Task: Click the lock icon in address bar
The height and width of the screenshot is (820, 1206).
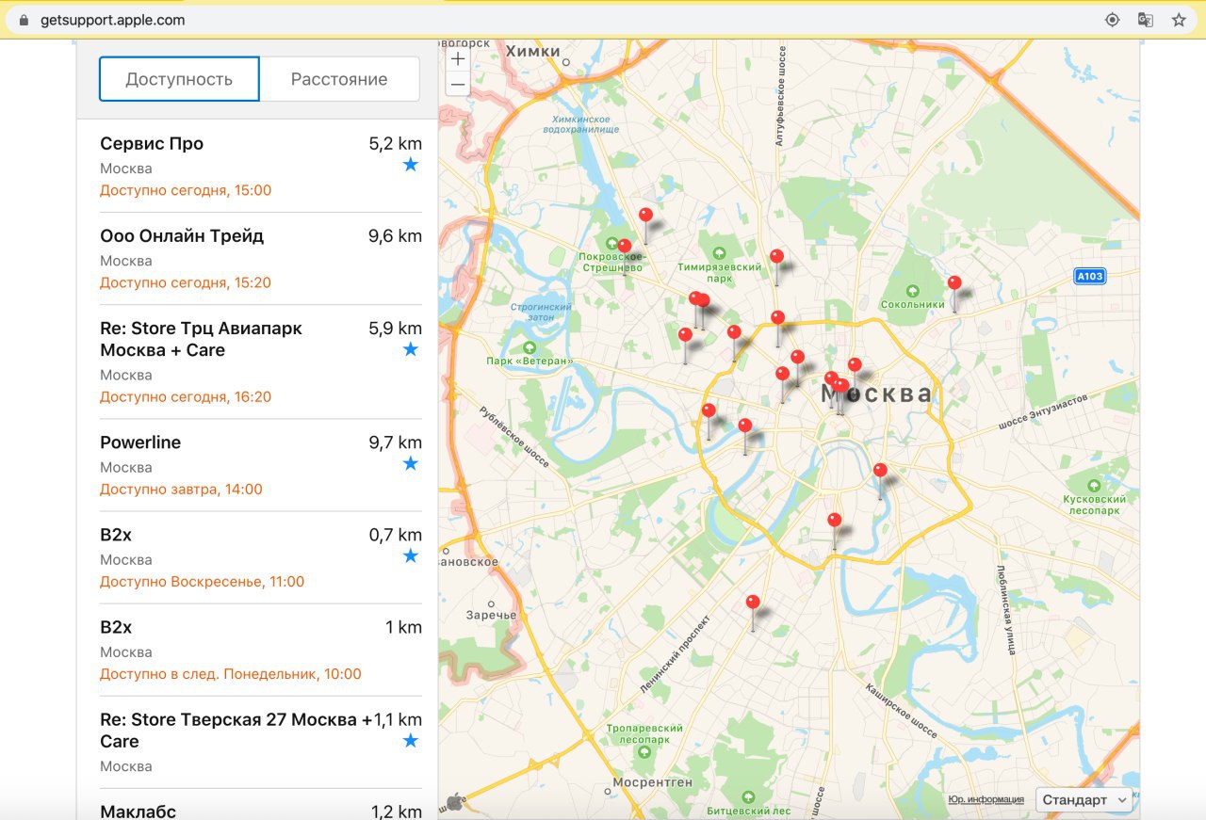Action: pyautogui.click(x=24, y=20)
